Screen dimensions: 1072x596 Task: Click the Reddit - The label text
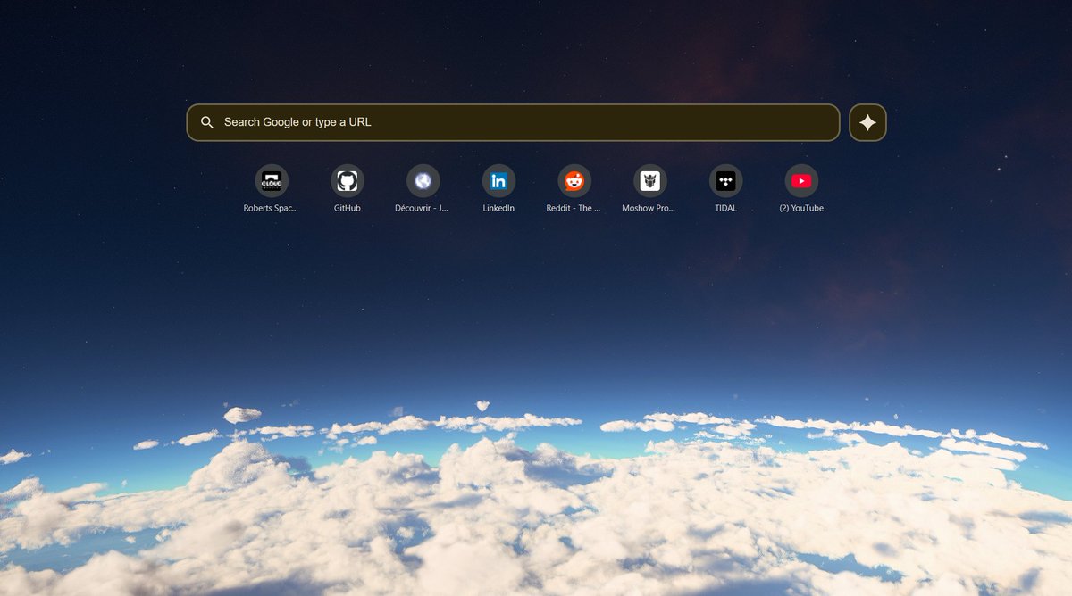(573, 208)
